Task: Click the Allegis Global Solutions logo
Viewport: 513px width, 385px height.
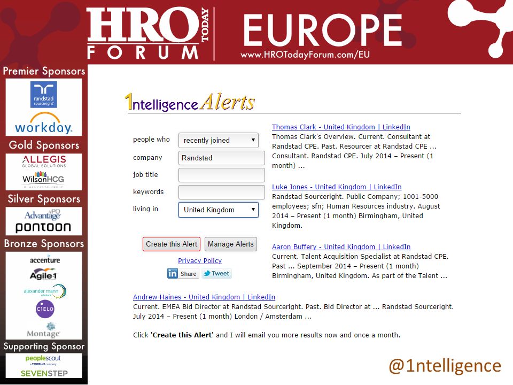Action: click(x=44, y=161)
